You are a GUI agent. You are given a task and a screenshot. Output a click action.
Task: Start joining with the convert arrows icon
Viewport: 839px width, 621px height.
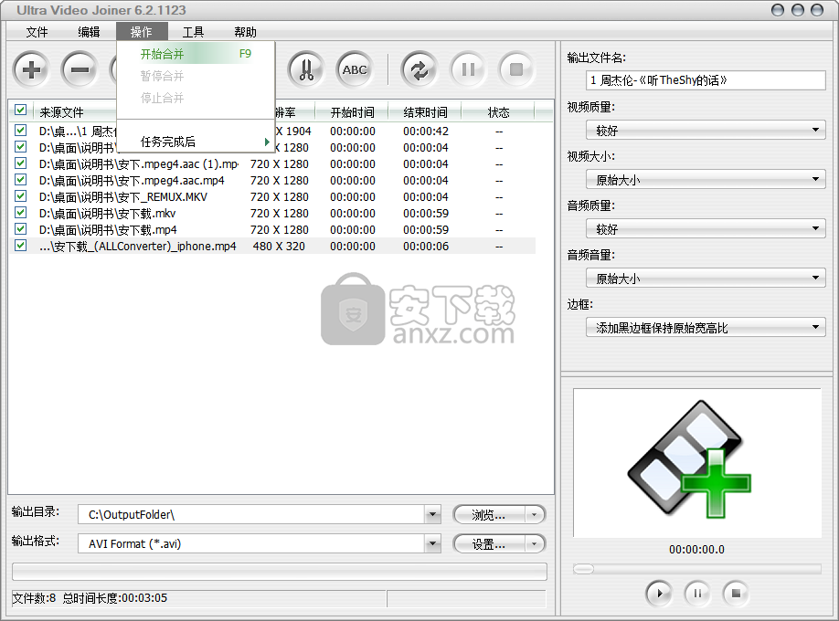click(419, 69)
